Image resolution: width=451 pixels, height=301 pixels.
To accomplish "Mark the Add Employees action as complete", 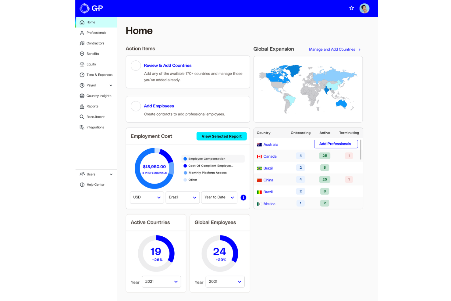I will point(136,106).
